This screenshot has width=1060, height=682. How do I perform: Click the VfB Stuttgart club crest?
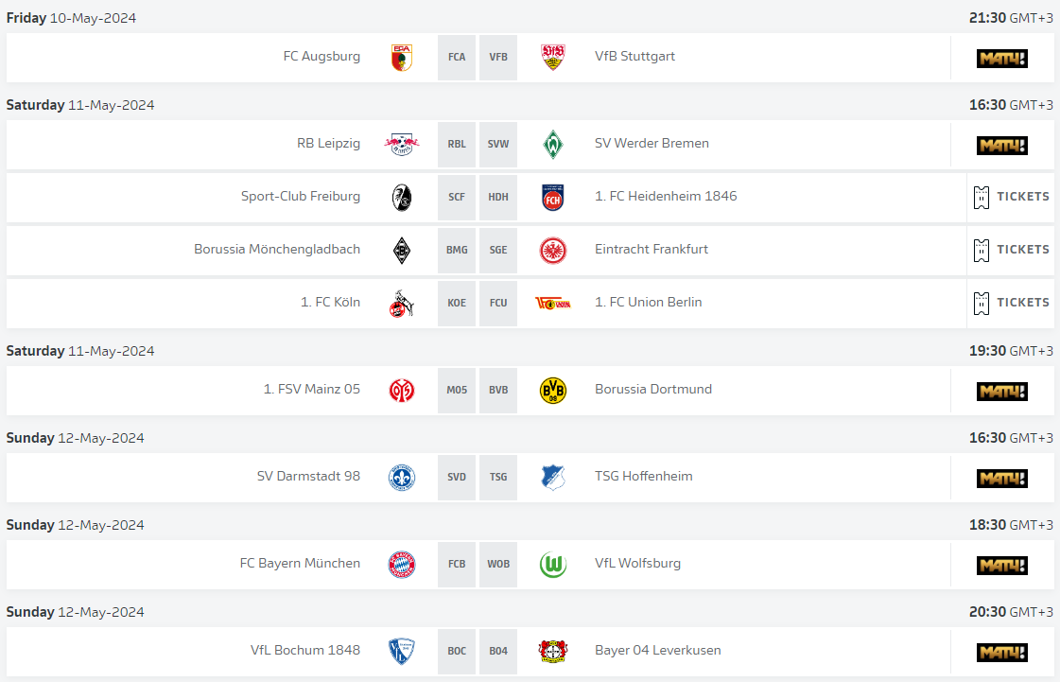pos(553,58)
